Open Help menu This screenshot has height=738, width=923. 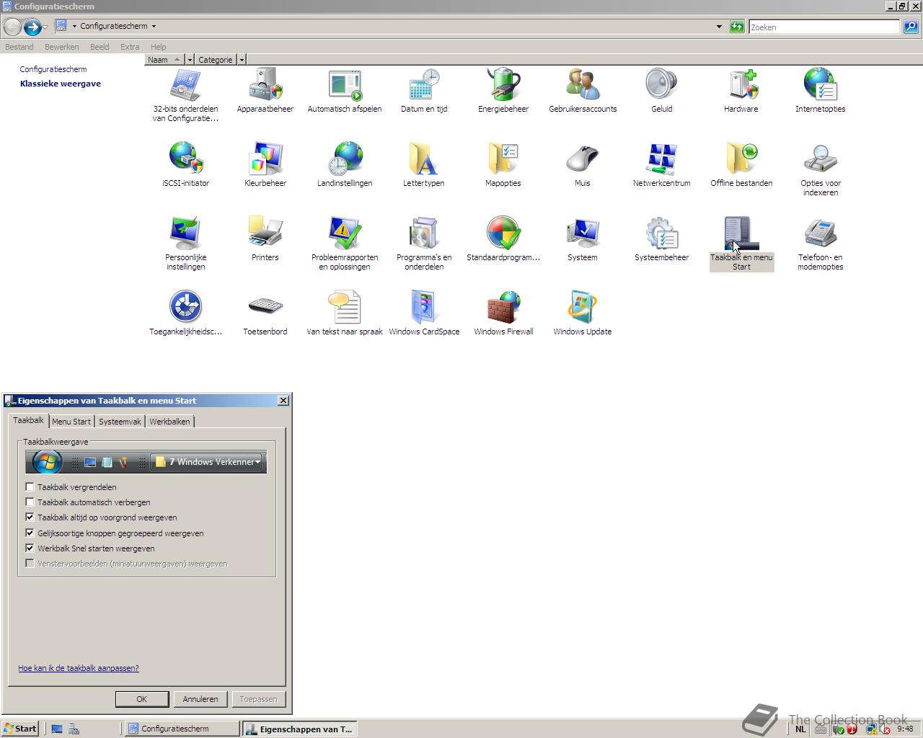pos(158,47)
